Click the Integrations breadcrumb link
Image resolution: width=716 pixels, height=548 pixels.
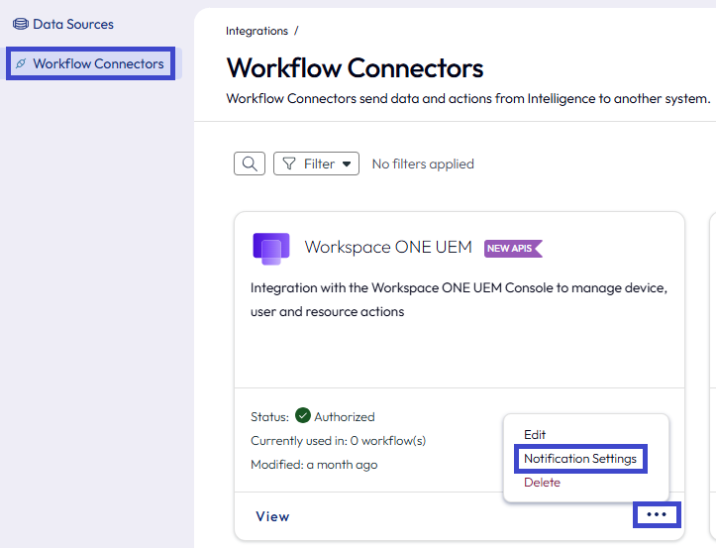256,31
